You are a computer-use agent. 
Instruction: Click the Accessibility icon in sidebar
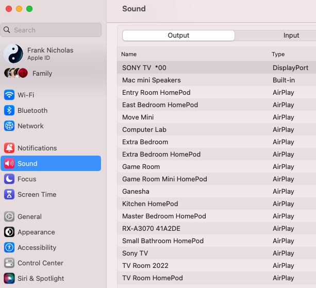pyautogui.click(x=9, y=247)
